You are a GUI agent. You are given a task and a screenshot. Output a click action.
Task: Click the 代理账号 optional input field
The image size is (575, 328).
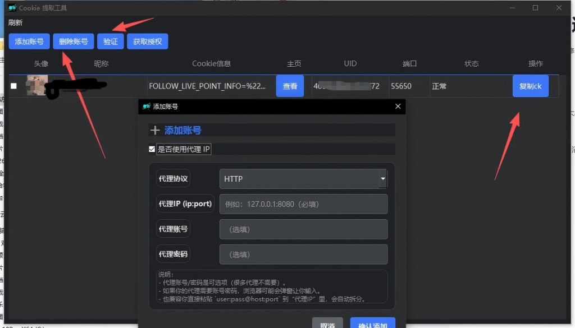coord(303,229)
